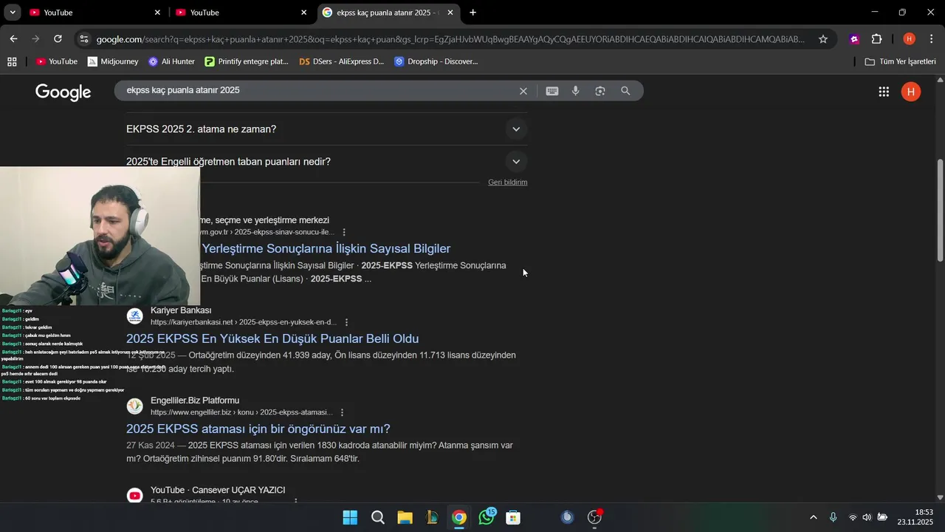Viewport: 945px width, 532px height.
Task: Open the Extensions puzzle-piece menu
Action: tap(877, 39)
